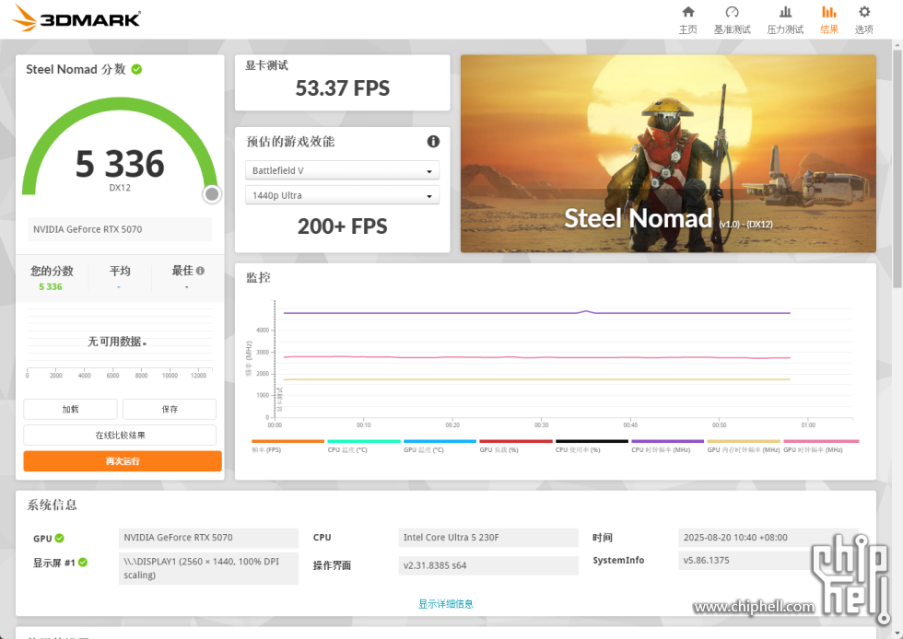The width and height of the screenshot is (903, 639).
Task: Click the \\.\DISPLAY1 display value
Action: coord(208,568)
